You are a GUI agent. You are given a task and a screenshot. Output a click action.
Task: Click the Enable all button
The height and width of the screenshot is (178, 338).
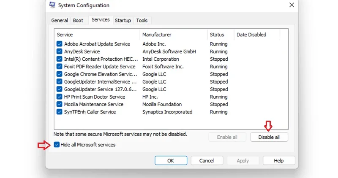pos(227,137)
